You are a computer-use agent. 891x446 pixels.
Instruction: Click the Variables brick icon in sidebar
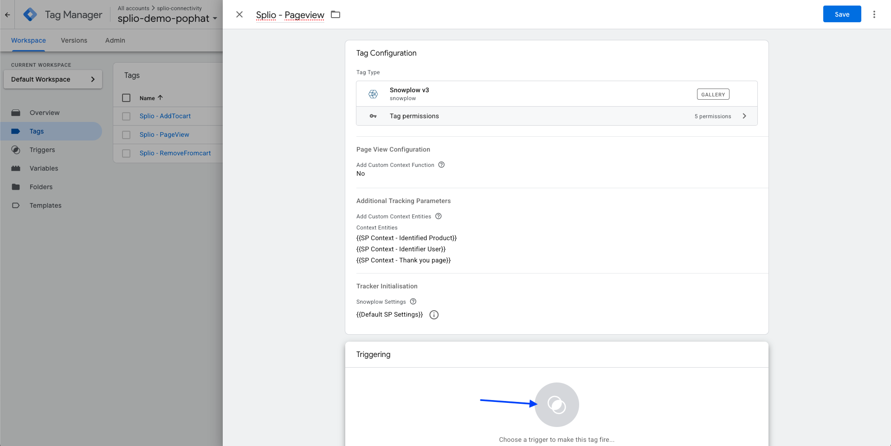(16, 168)
